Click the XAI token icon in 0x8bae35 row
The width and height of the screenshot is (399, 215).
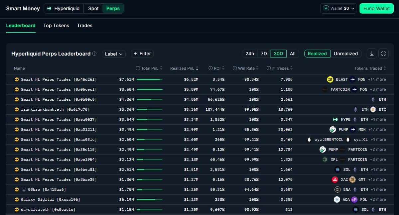pos(335,179)
